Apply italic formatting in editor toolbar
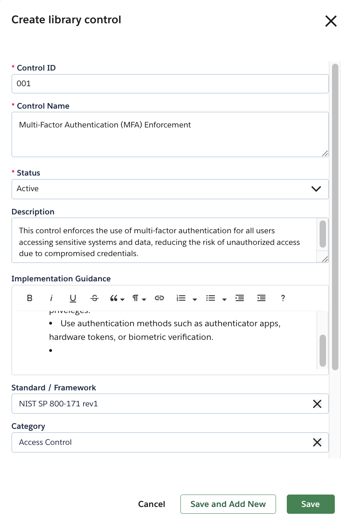 click(51, 298)
